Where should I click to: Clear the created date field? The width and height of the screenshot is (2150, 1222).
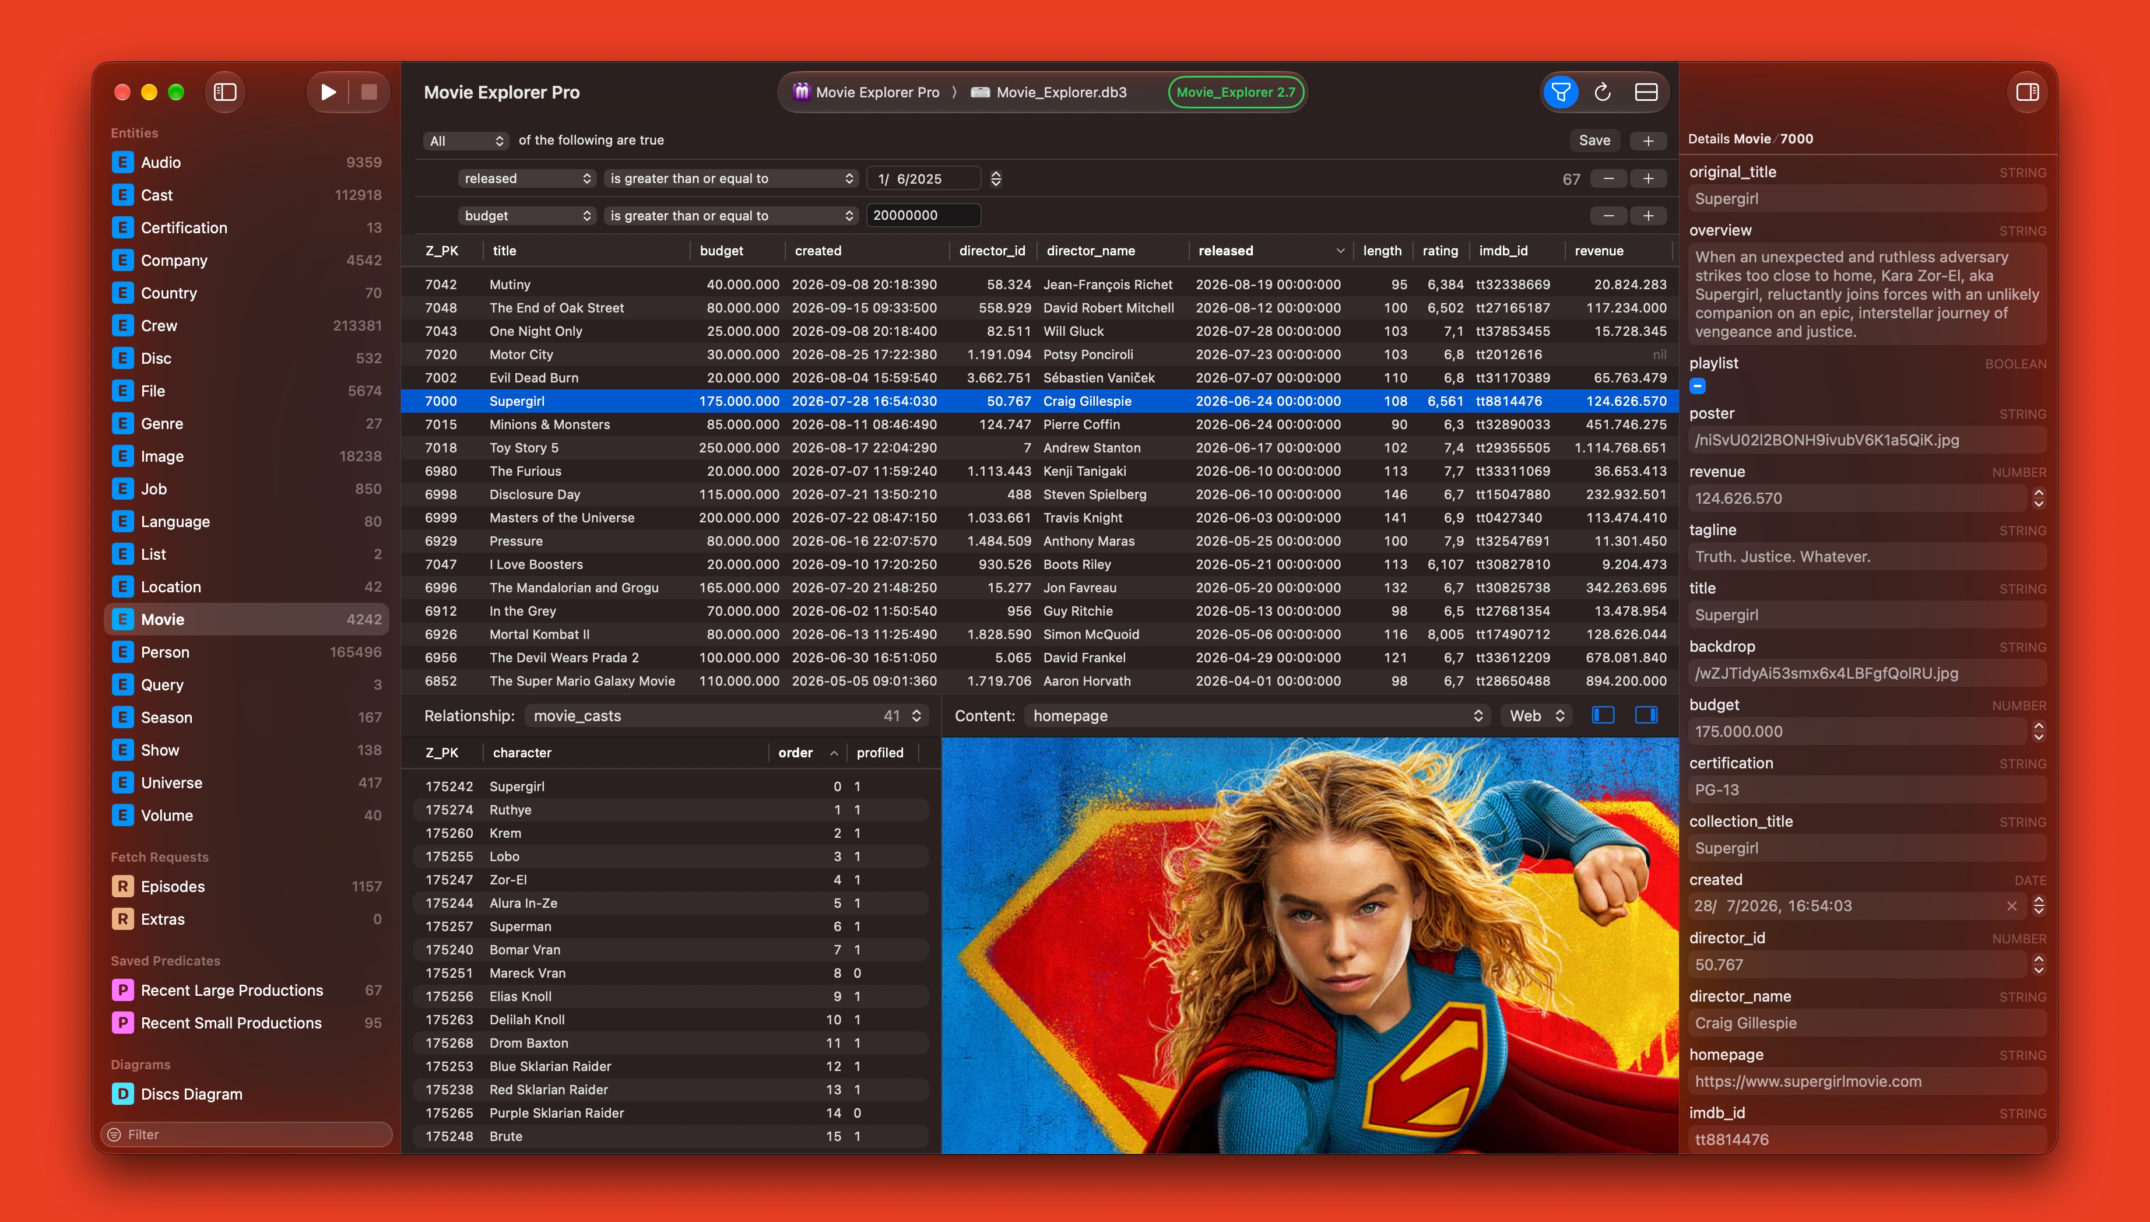(2011, 905)
